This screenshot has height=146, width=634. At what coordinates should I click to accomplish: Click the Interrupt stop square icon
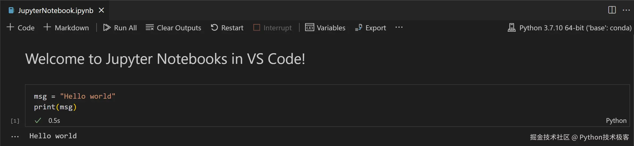[256, 27]
